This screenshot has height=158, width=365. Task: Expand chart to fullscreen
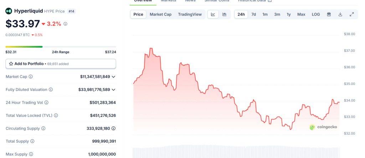(352, 14)
